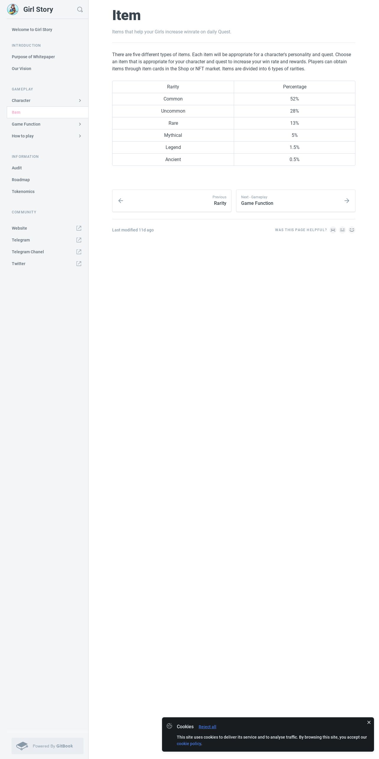Click the 0.5% percentage cell

pos(295,160)
